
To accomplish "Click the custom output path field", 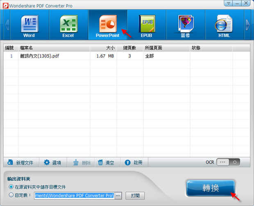I will (x=74, y=195).
